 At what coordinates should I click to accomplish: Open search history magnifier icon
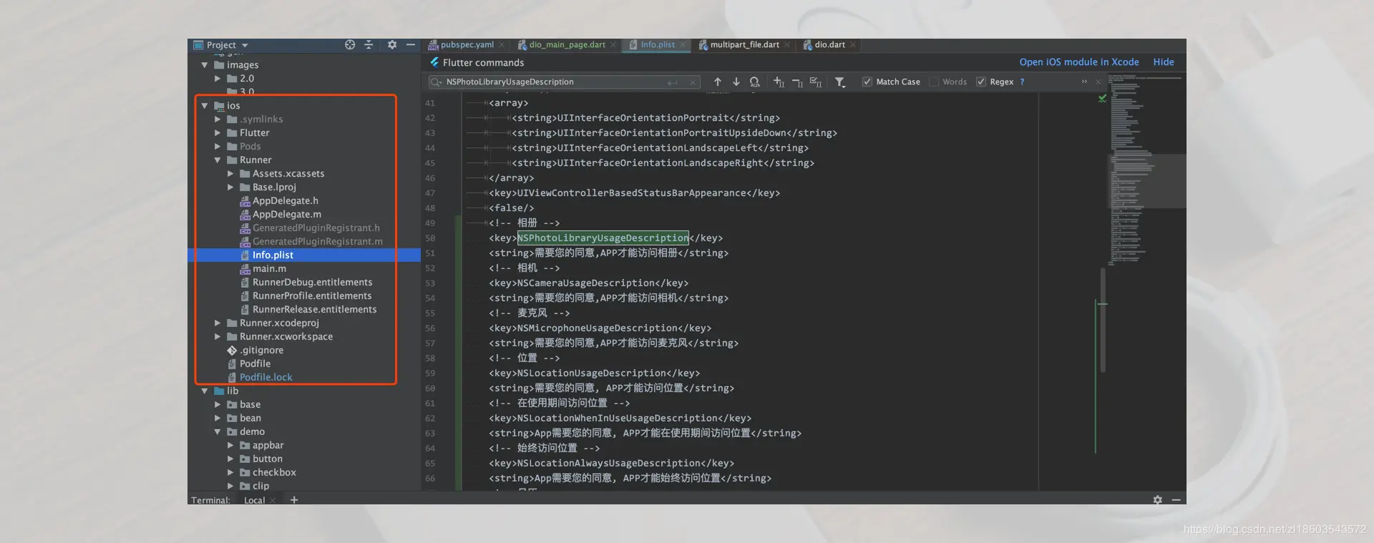point(436,82)
